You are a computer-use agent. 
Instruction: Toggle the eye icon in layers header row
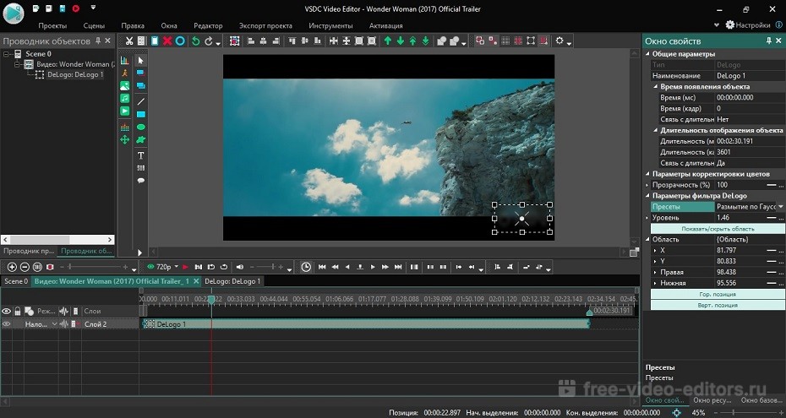(x=7, y=312)
